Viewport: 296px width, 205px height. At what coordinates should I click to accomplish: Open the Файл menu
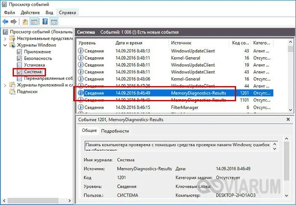pyautogui.click(x=9, y=13)
